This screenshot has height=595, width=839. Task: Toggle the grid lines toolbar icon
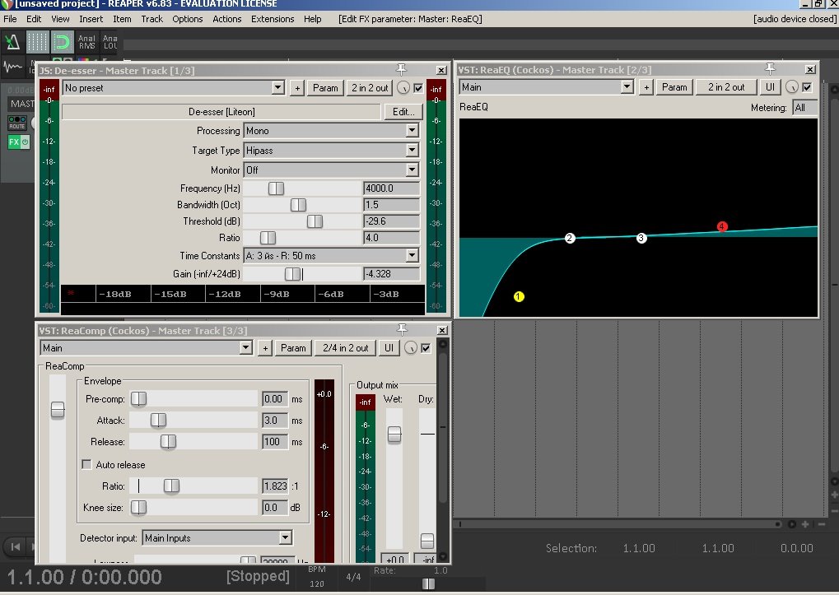(x=37, y=42)
